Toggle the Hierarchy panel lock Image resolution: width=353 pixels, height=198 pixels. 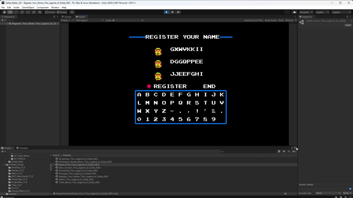(x=54, y=17)
